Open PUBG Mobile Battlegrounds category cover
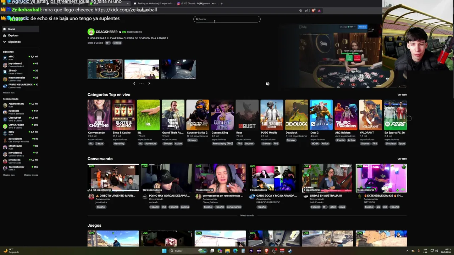The image size is (454, 255). pyautogui.click(x=272, y=115)
